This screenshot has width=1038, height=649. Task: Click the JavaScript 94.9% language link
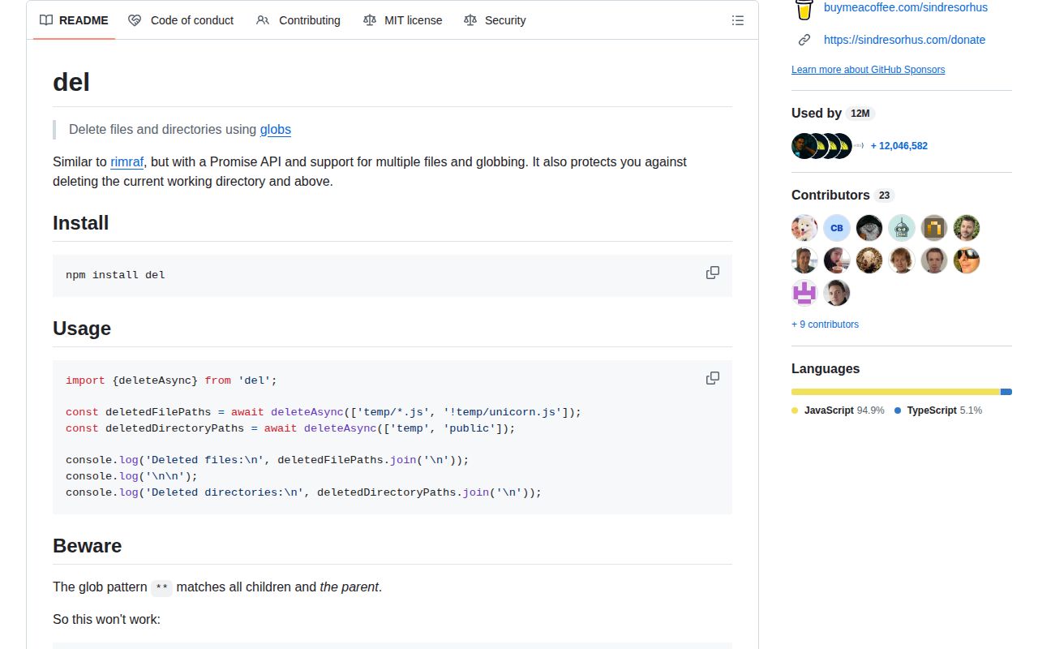[838, 410]
